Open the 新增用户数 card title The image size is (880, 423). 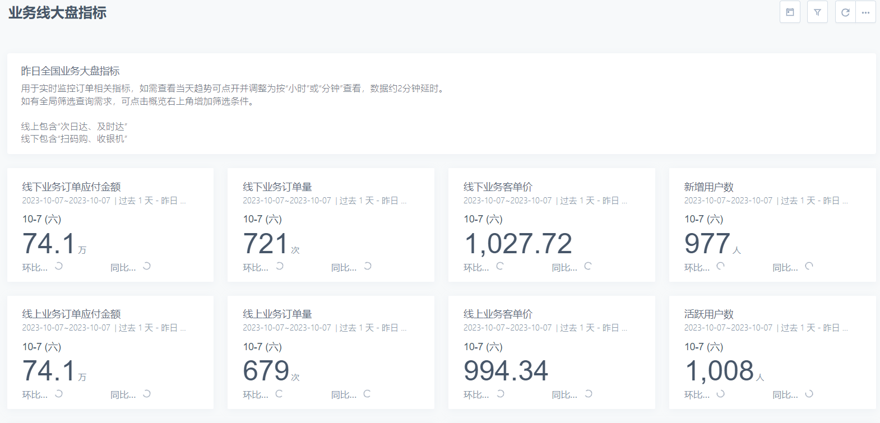point(708,187)
